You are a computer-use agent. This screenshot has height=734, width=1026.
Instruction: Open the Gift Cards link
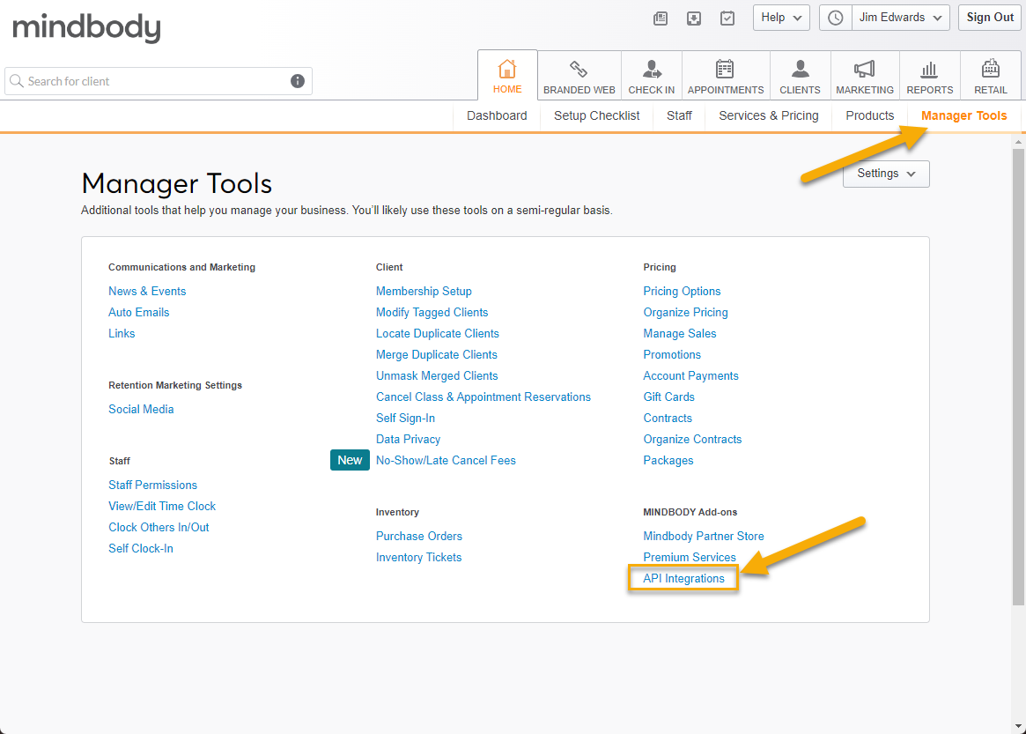[x=668, y=397]
